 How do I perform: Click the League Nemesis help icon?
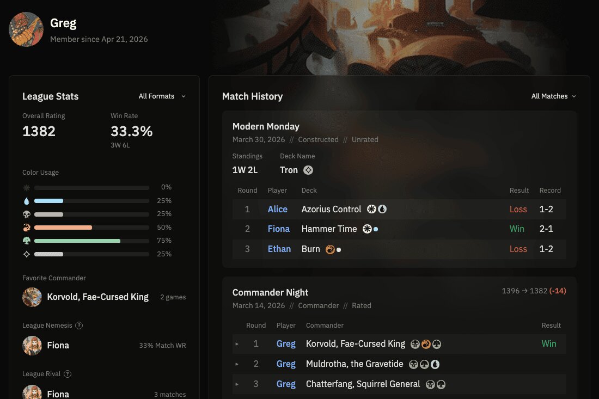tap(79, 326)
